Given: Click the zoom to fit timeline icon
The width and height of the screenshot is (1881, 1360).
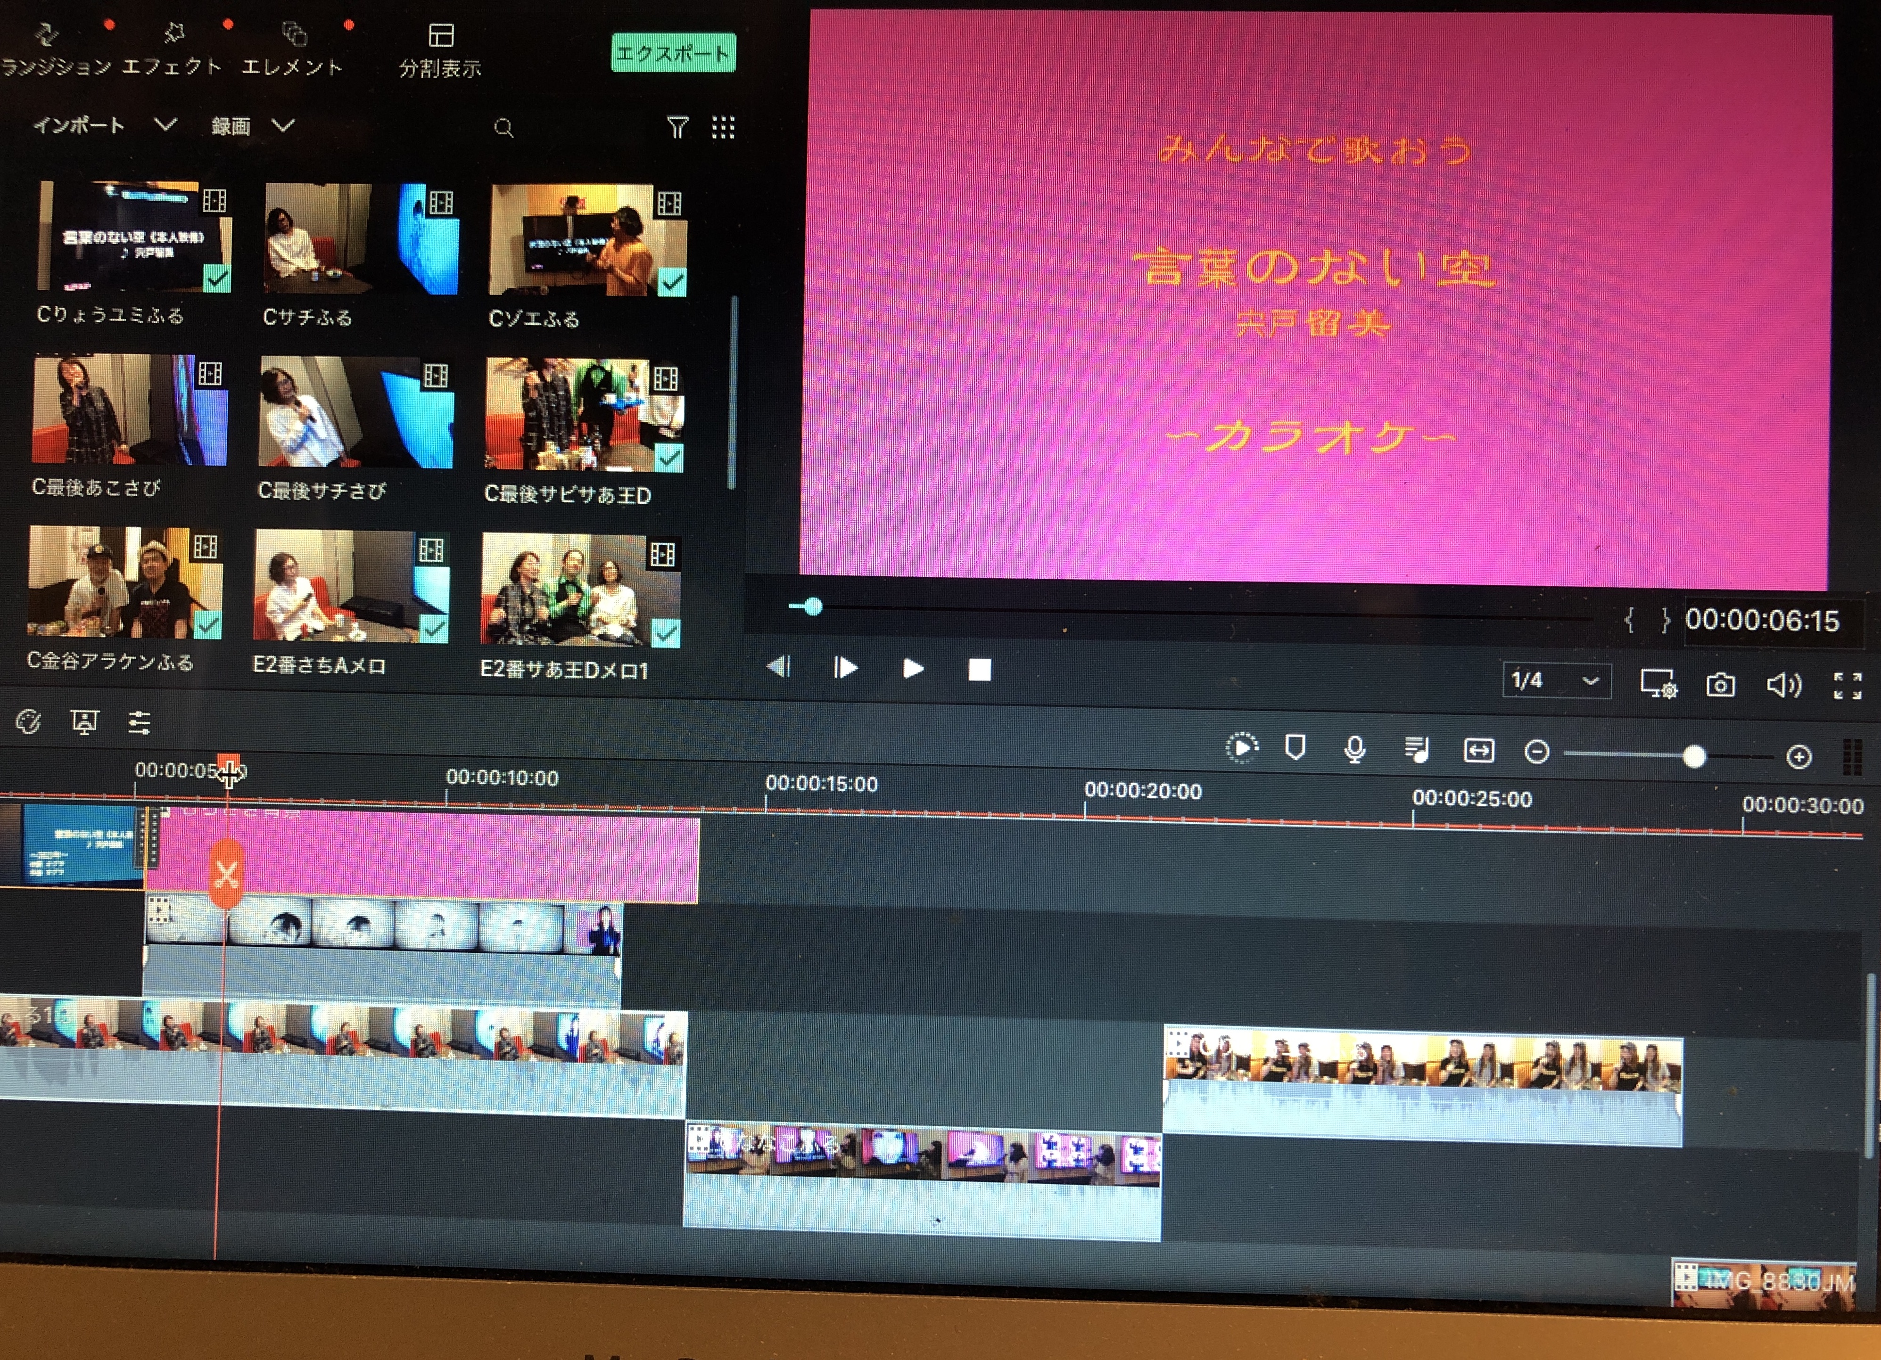Looking at the screenshot, I should point(1479,751).
